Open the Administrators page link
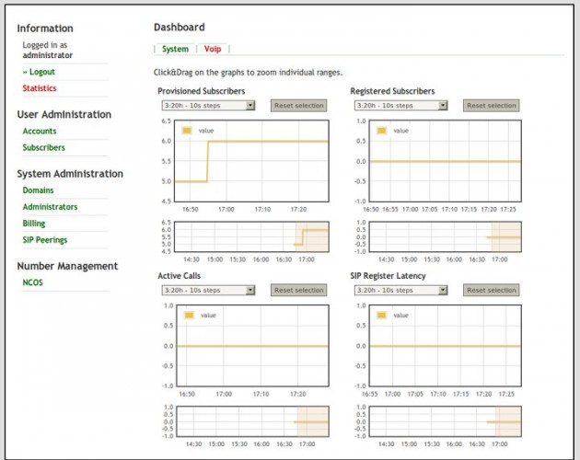 (50, 207)
